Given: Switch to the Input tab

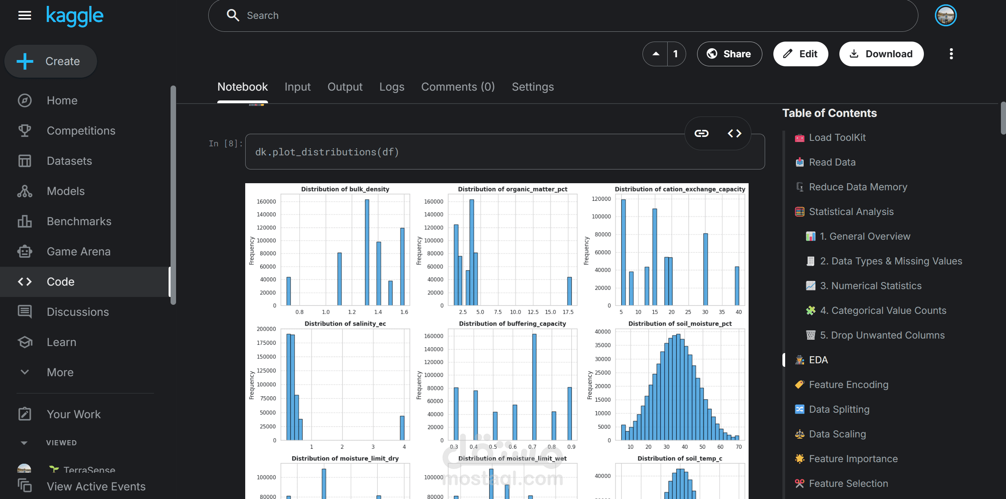Looking at the screenshot, I should tap(297, 87).
